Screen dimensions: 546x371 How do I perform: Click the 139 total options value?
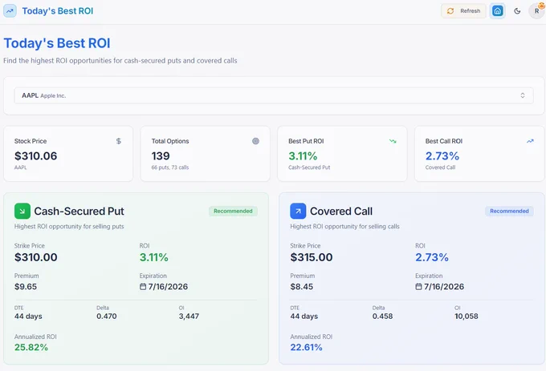[x=161, y=156]
